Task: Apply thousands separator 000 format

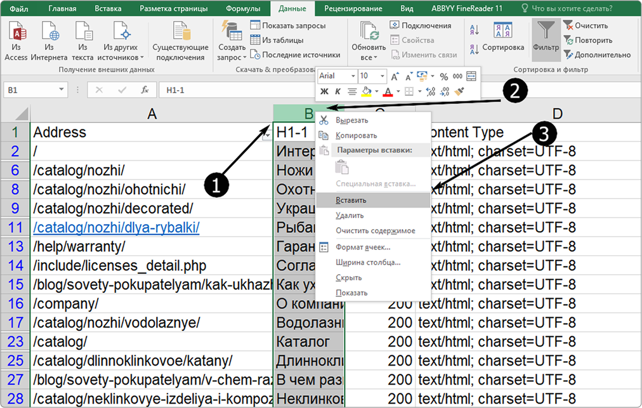Action: (x=457, y=77)
